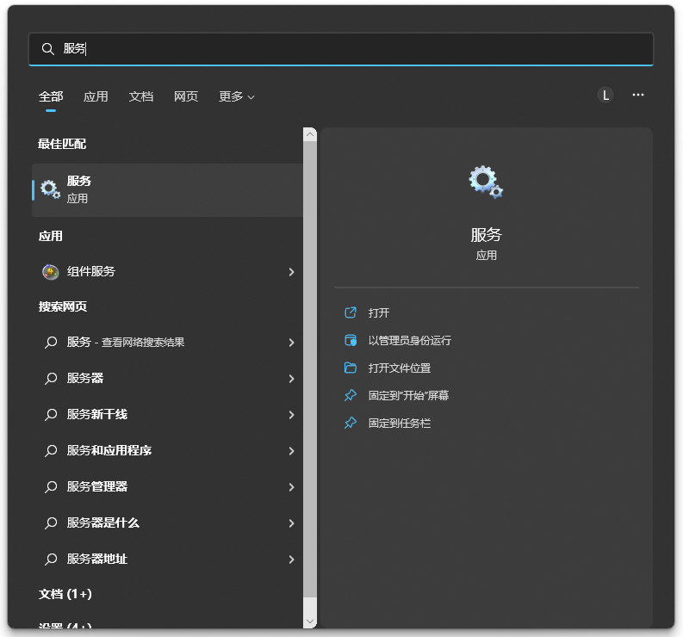Image resolution: width=683 pixels, height=637 pixels.
Task: Click the 文档 (1+) section header
Action: [65, 594]
